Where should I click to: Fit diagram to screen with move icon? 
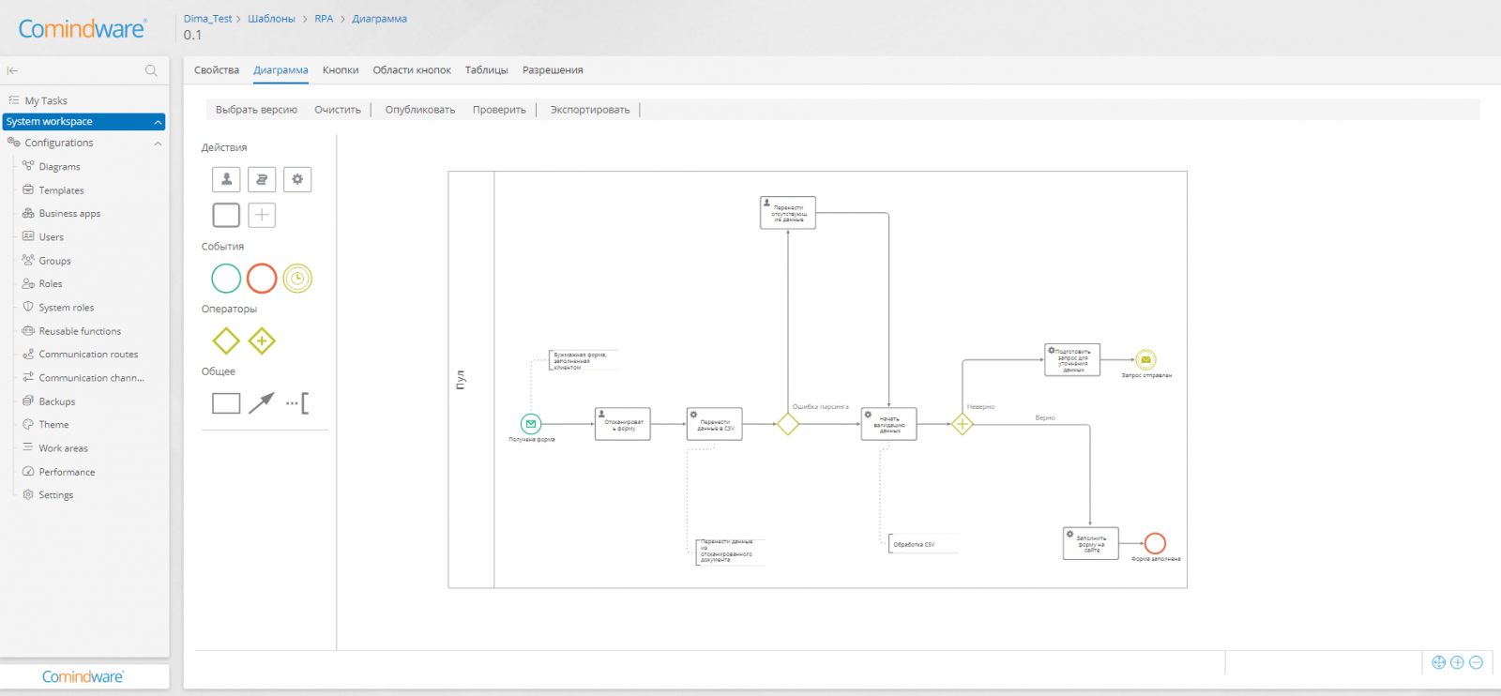pos(1439,662)
